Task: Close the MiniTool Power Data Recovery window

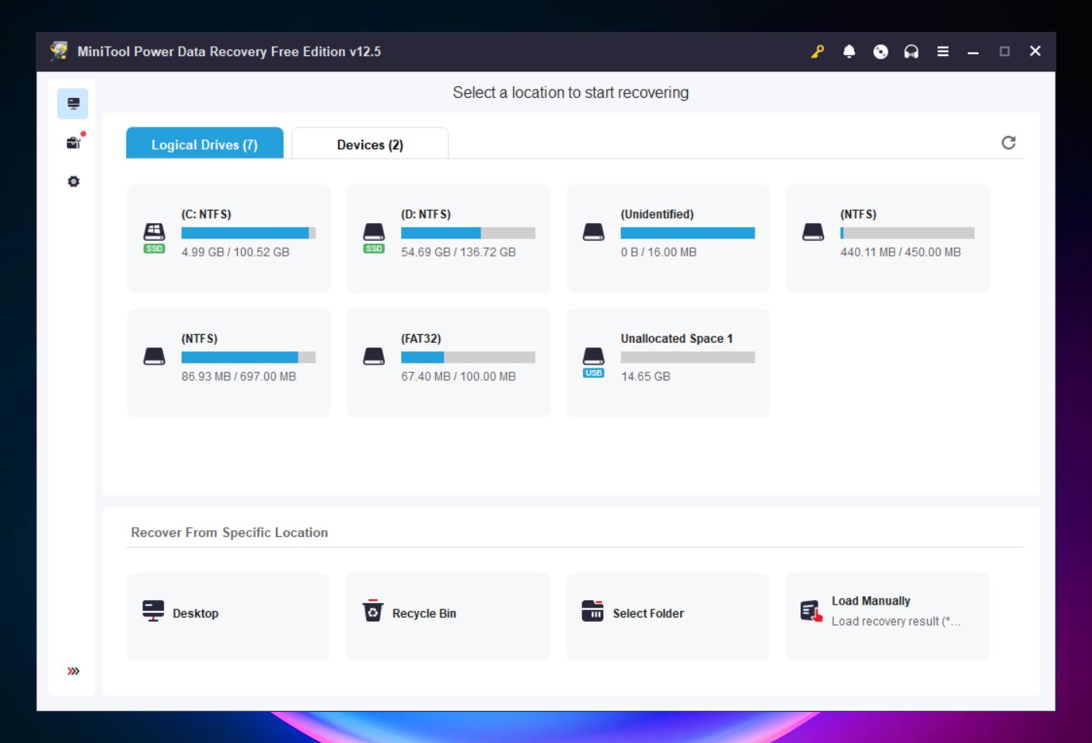Action: (x=1035, y=51)
